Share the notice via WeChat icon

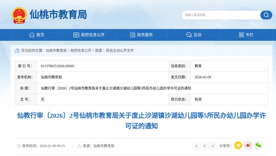pos(258,145)
